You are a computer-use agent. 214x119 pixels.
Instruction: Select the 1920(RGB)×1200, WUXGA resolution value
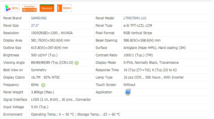pos(52,33)
